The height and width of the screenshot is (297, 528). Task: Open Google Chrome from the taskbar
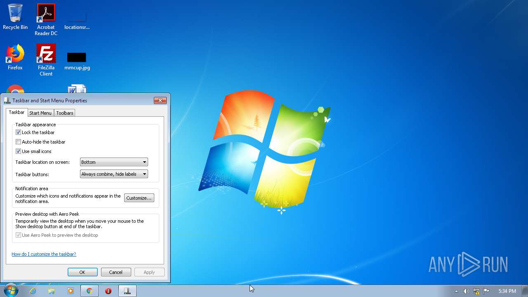[x=89, y=291]
